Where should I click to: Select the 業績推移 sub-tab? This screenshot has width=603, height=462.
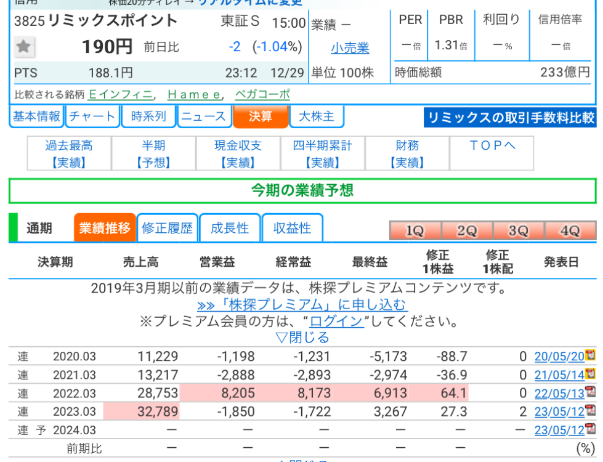105,228
